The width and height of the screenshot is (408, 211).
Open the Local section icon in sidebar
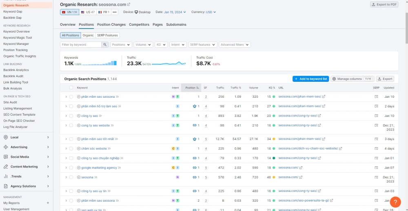(6, 137)
